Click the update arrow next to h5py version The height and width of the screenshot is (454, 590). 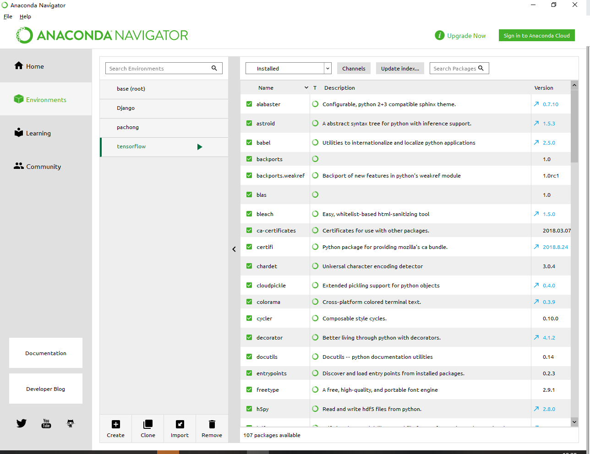click(x=536, y=409)
